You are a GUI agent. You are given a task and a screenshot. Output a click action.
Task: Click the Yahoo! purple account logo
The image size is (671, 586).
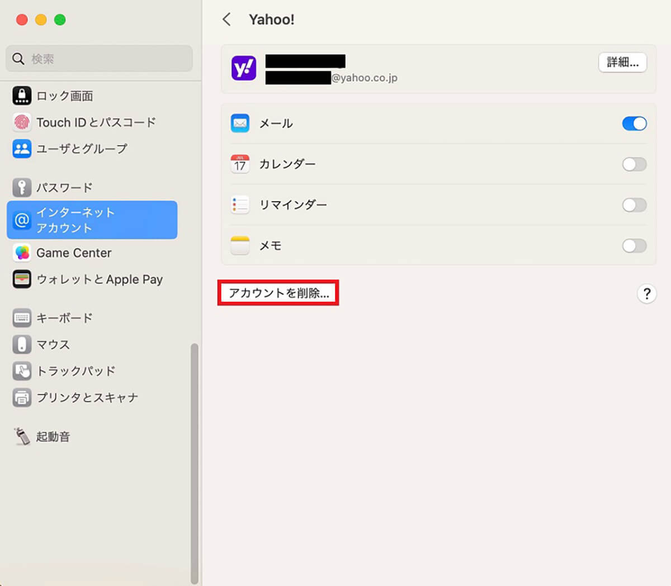pos(244,68)
